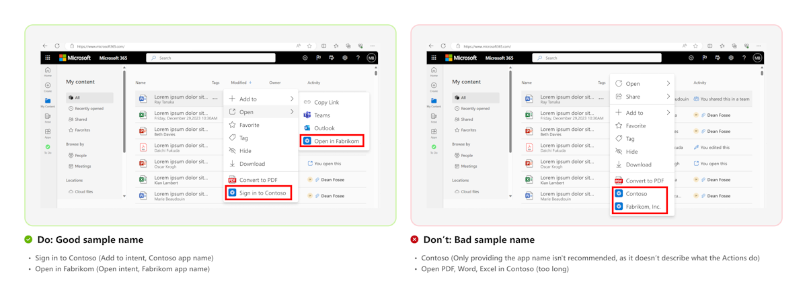Click the My Content icon in the Don't example
Image resolution: width=807 pixels, height=298 pixels.
click(434, 103)
